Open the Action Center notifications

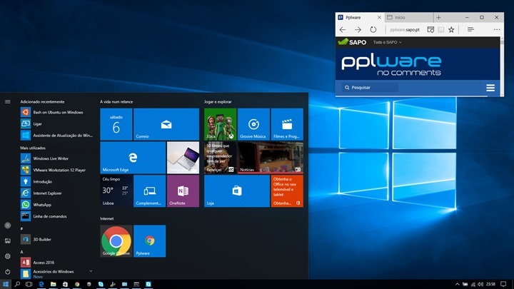503,284
